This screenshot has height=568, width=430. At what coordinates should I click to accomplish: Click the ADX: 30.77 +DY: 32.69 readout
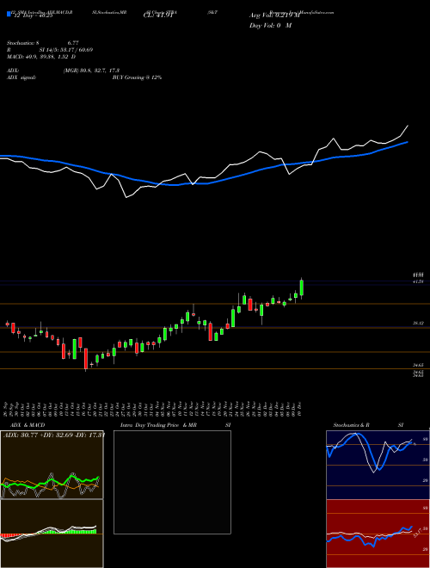[53, 435]
